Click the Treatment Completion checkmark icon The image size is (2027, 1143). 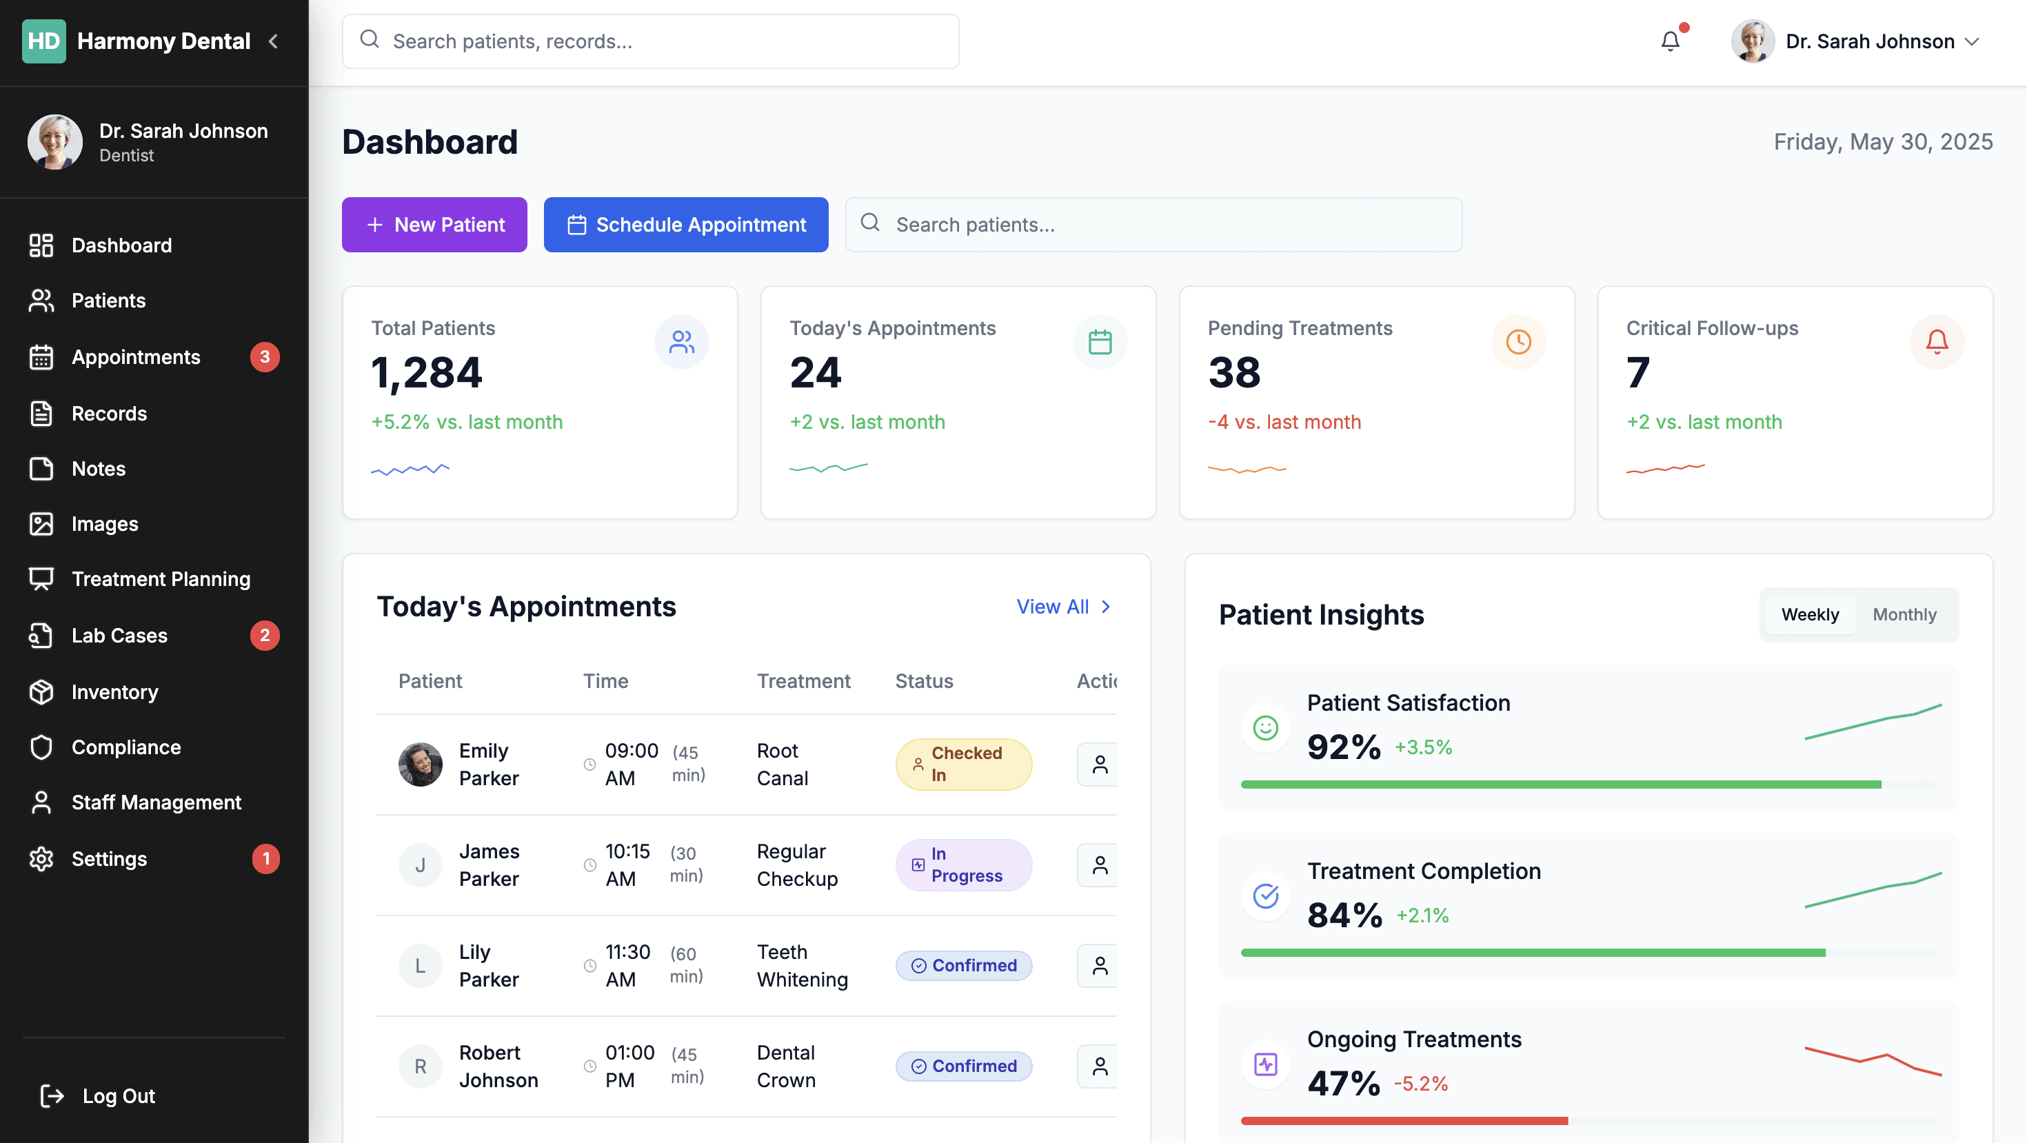(1265, 897)
